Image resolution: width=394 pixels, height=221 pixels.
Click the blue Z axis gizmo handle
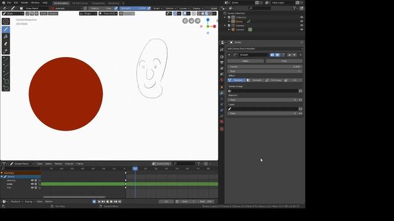point(208,20)
